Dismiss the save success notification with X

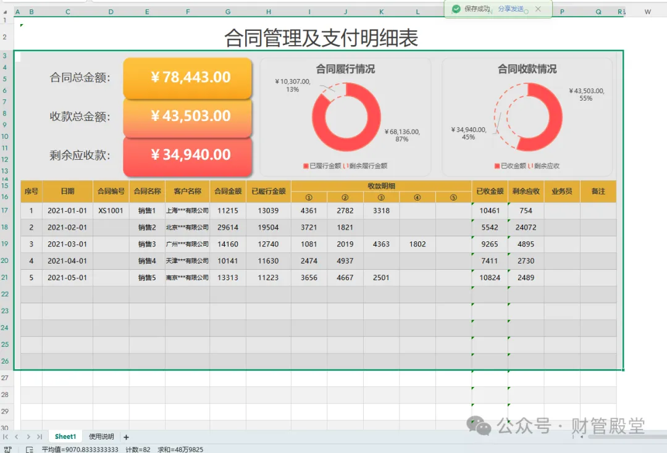pyautogui.click(x=538, y=9)
